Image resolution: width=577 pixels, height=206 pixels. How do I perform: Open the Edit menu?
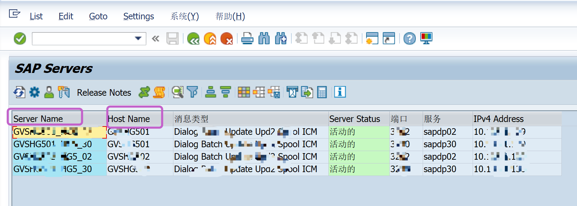tap(66, 16)
